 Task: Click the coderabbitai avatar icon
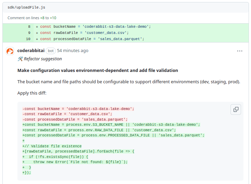(x=10, y=51)
